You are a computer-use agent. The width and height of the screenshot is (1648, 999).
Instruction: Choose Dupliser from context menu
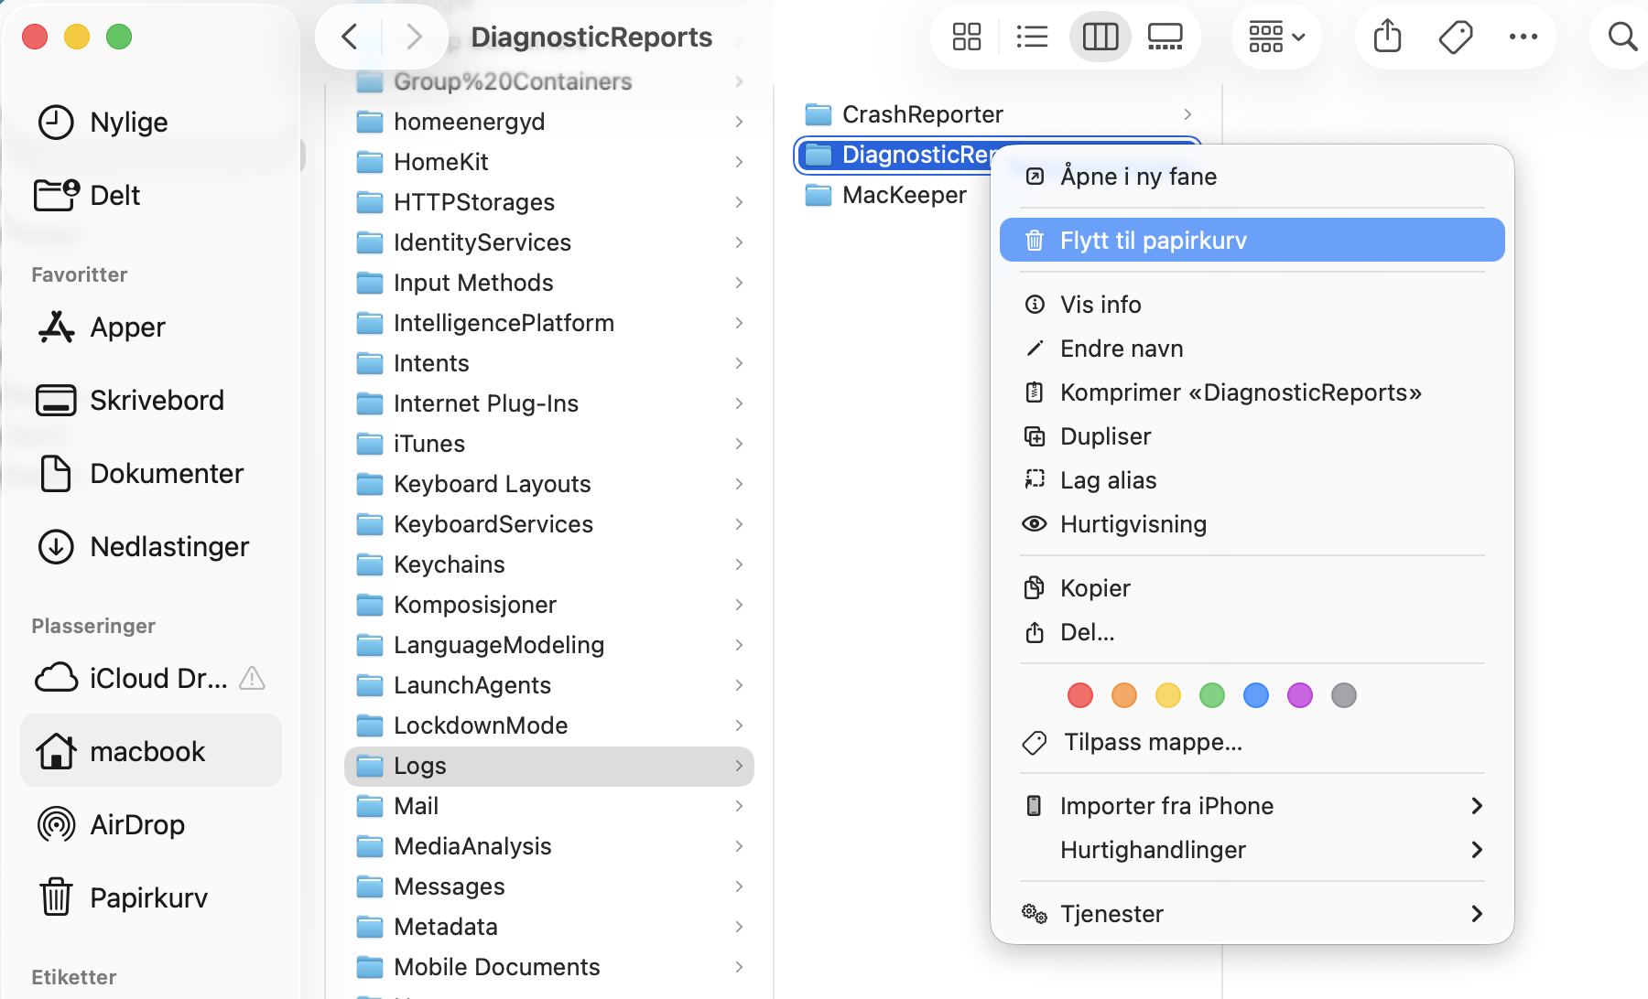[x=1252, y=436]
